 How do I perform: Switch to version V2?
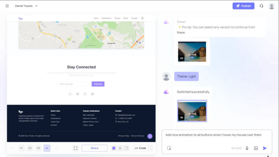(30, 148)
